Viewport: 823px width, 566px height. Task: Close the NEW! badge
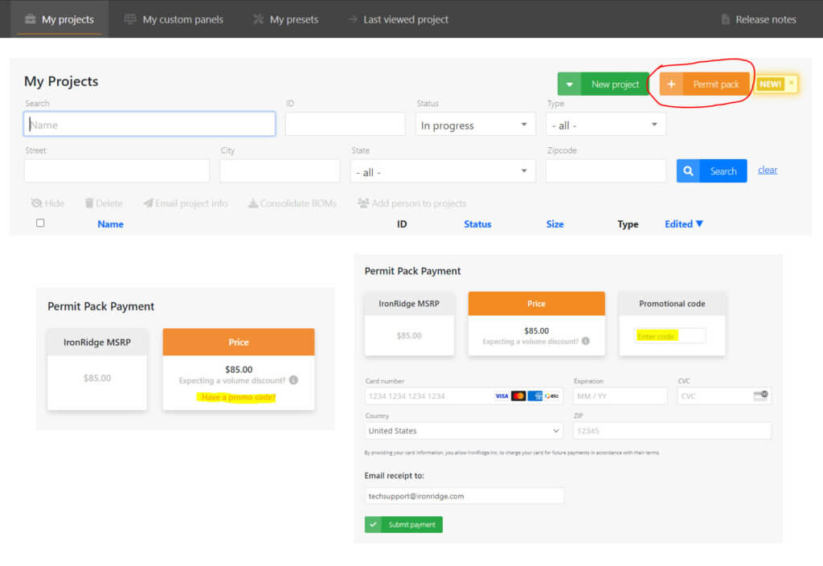[791, 83]
